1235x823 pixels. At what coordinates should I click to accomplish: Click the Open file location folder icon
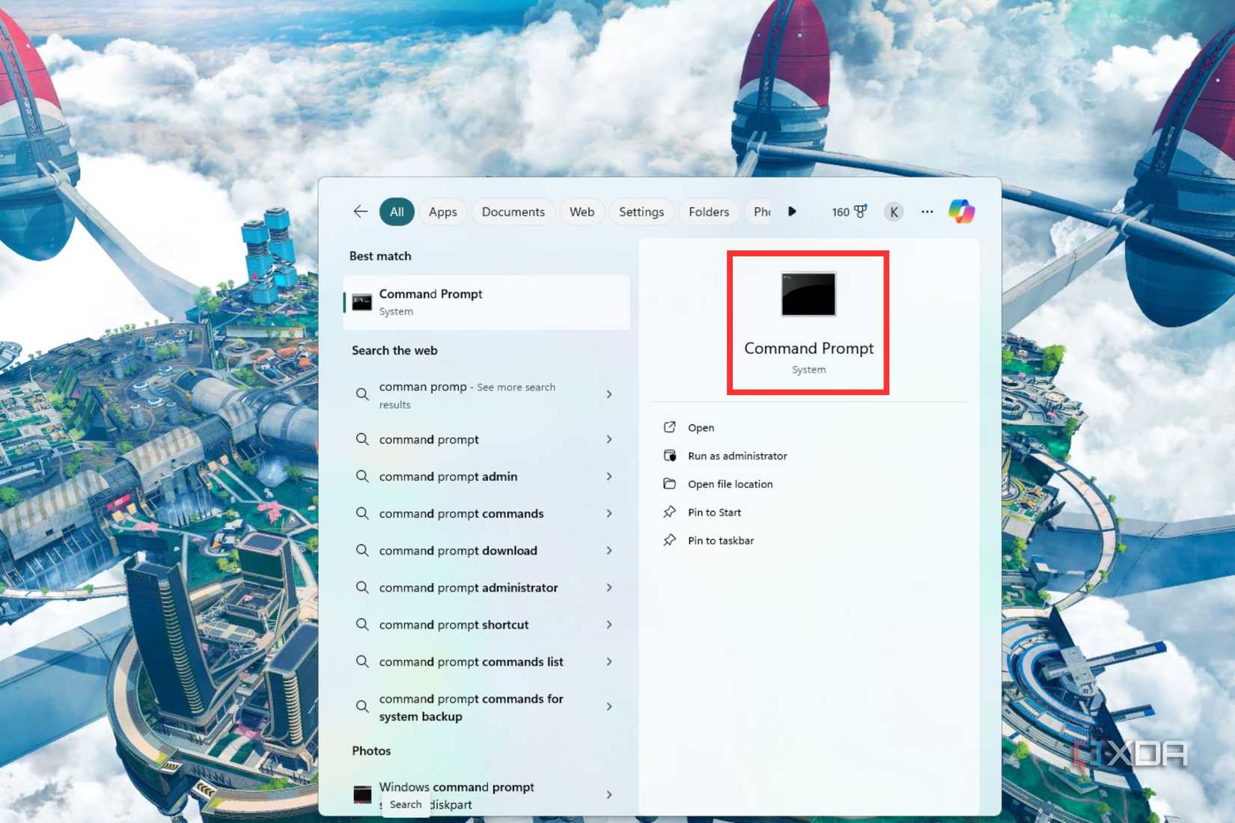click(x=670, y=484)
